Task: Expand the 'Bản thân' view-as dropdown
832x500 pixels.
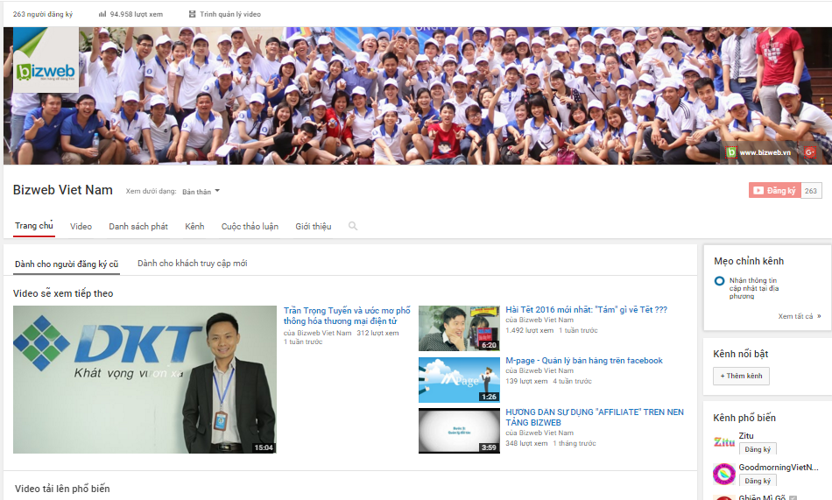Action: [x=201, y=192]
